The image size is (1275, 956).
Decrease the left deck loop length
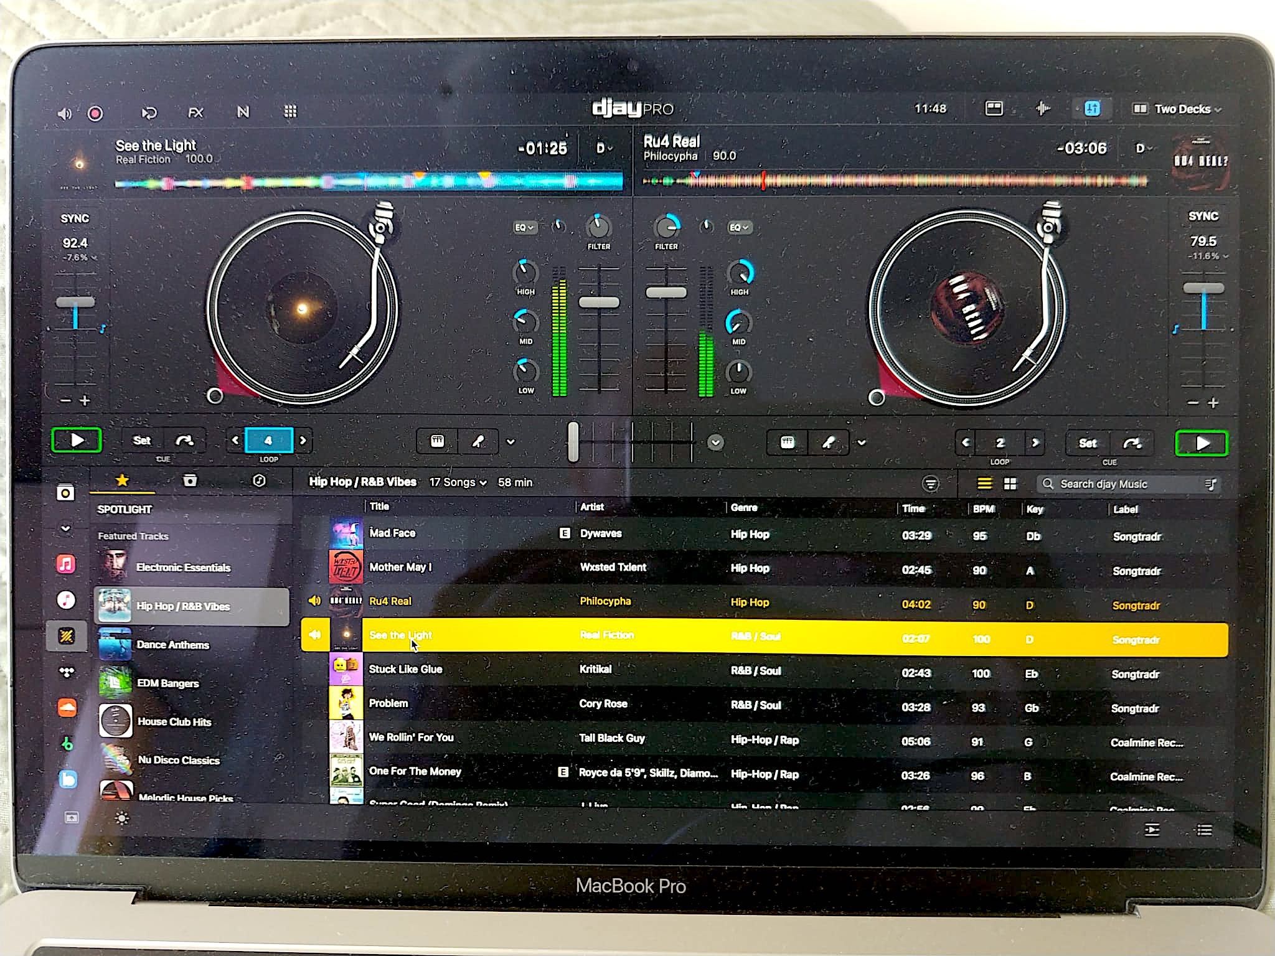235,441
